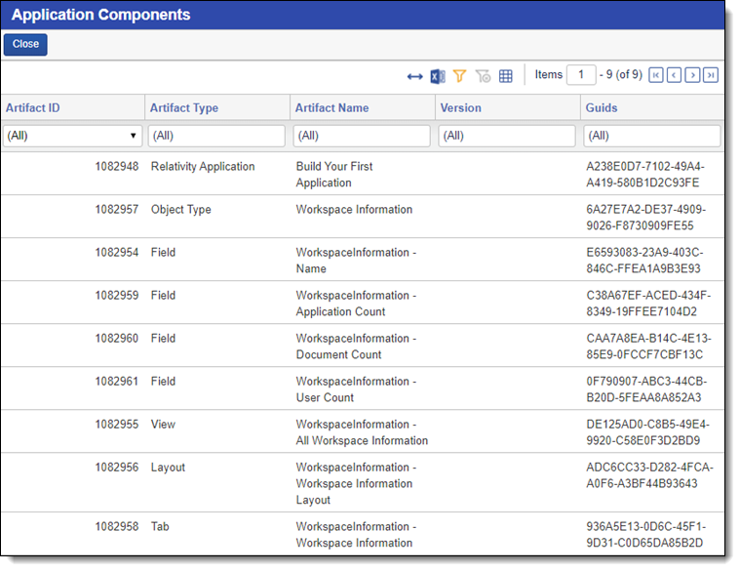Export list to Excel icon
Viewport: 740px width, 571px height.
click(x=438, y=76)
